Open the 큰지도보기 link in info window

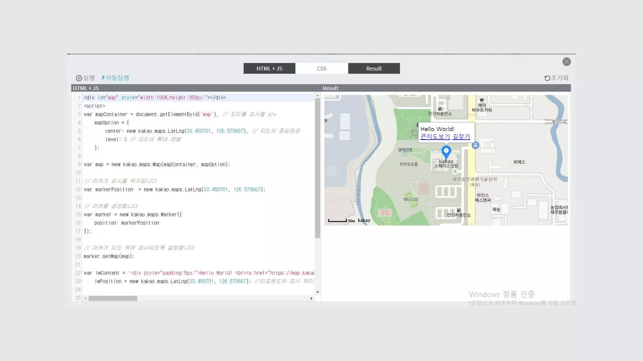click(x=435, y=137)
